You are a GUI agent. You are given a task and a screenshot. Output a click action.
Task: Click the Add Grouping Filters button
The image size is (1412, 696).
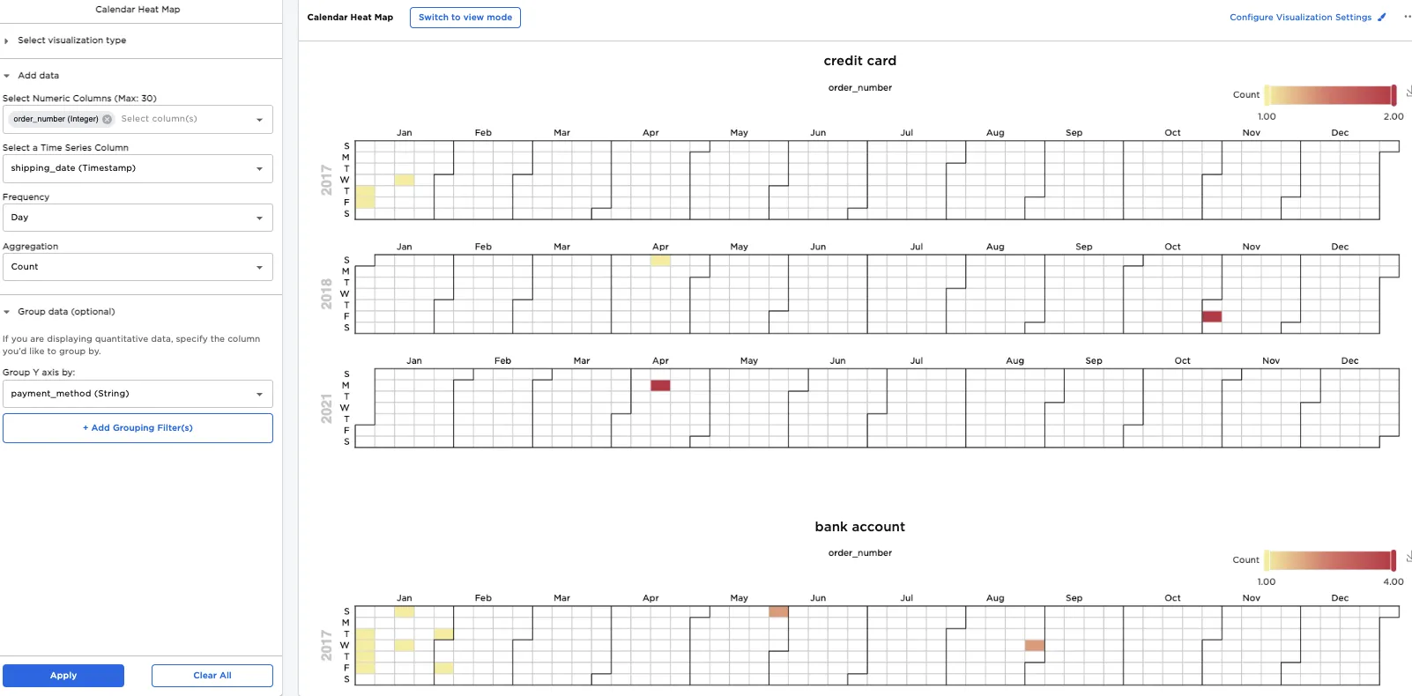137,427
